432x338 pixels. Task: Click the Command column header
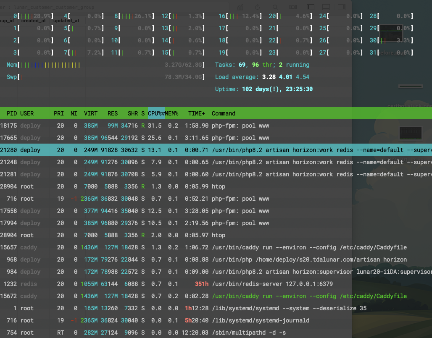pos(224,113)
